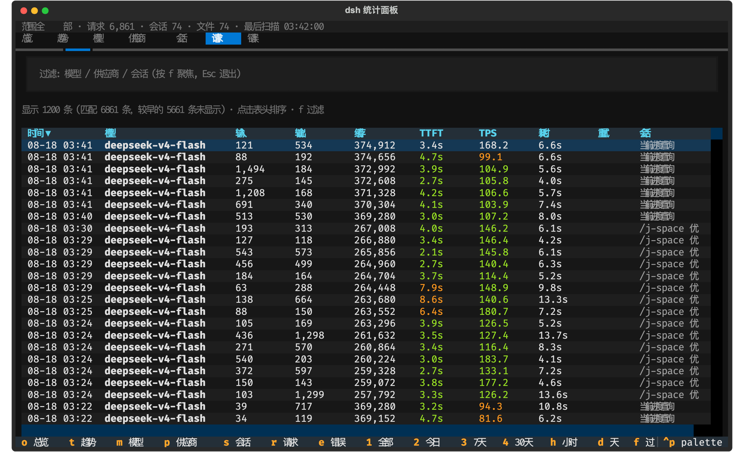Set range with footer shortcut '4 30天'

pos(518,442)
